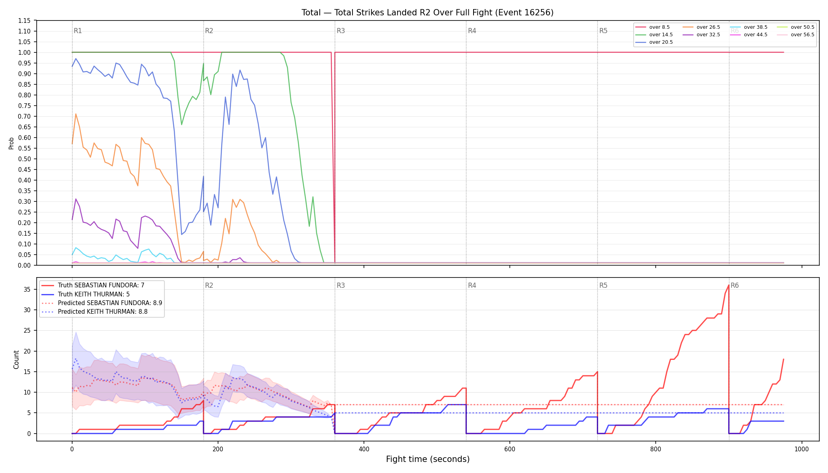Click the R4 round marker in bottom chart
Viewport: 828px width, 473px height.
(472, 285)
